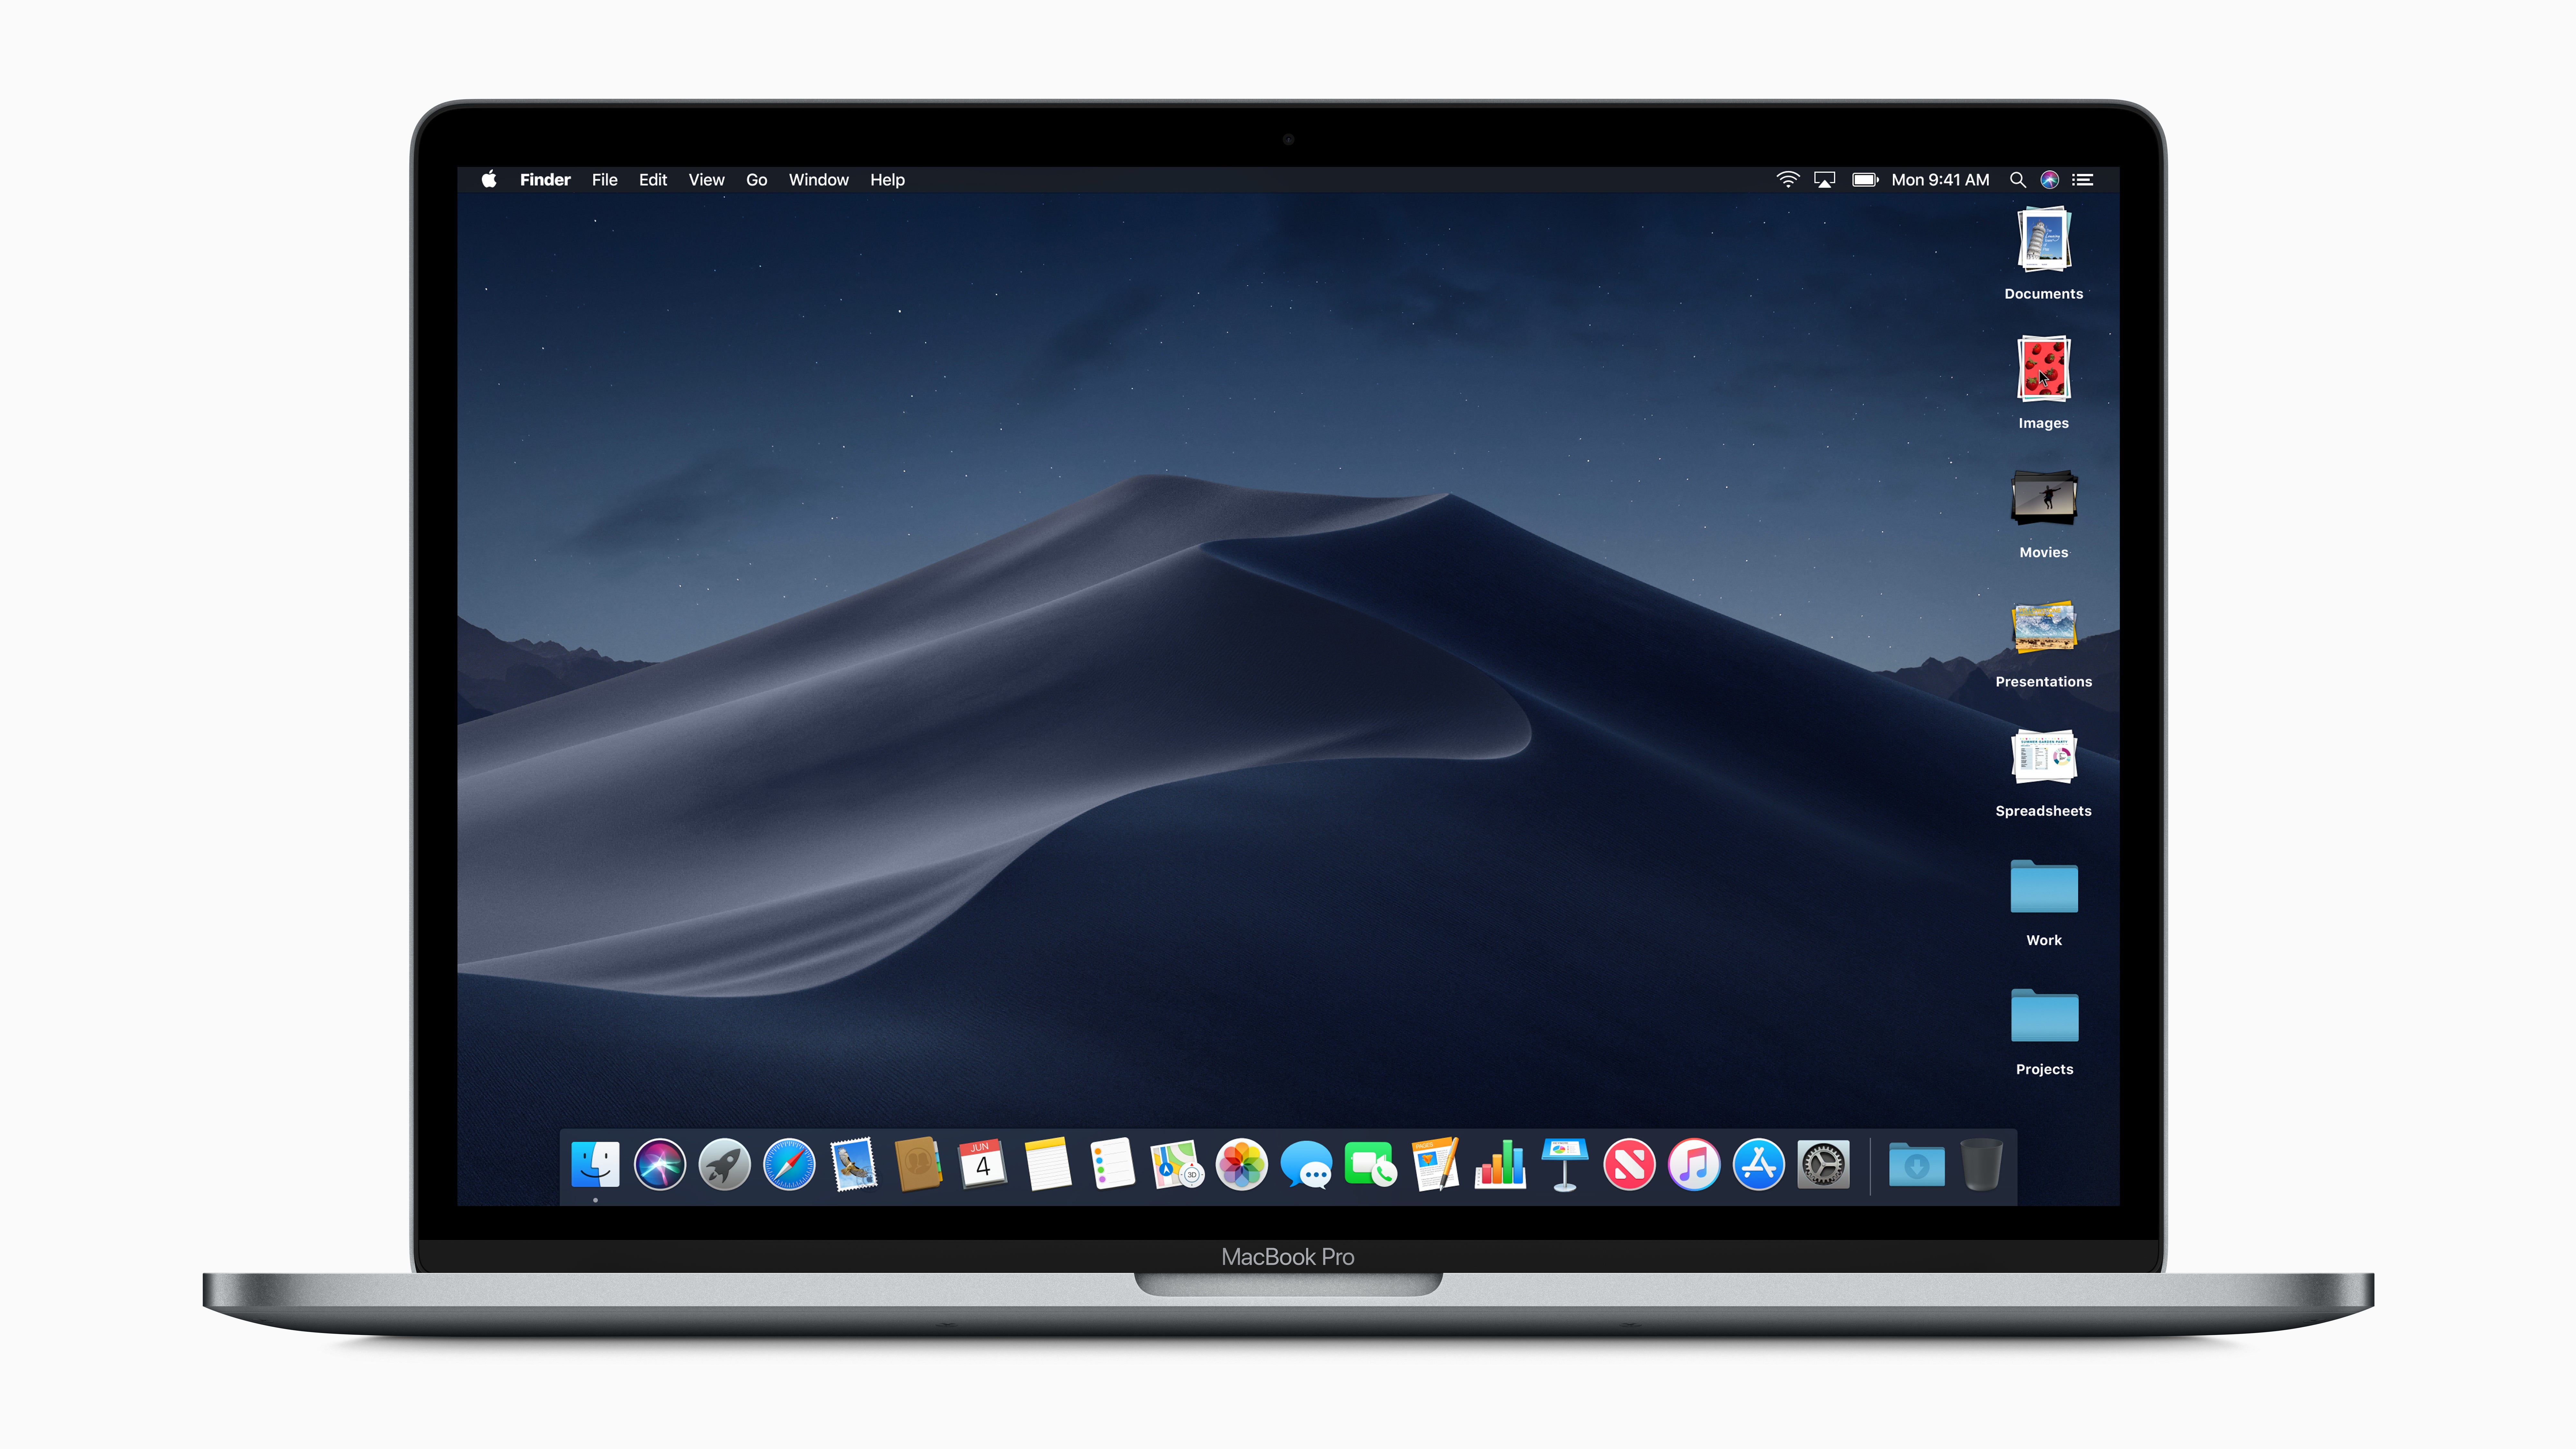Click the Go menu item
The height and width of the screenshot is (1449, 2576).
(x=755, y=179)
